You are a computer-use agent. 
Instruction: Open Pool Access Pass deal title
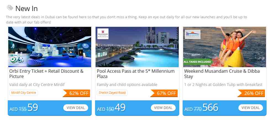136,74
